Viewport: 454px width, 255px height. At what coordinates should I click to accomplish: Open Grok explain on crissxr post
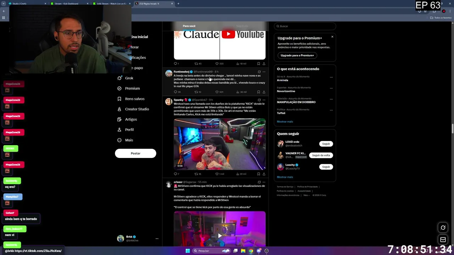259,182
